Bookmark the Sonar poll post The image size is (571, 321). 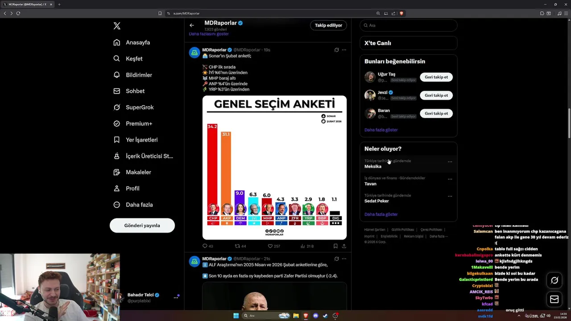(335, 246)
